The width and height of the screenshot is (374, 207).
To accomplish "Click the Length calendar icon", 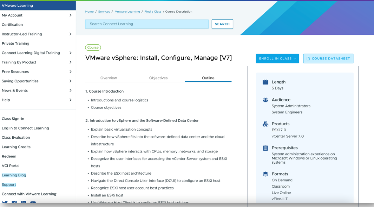I will tap(265, 82).
